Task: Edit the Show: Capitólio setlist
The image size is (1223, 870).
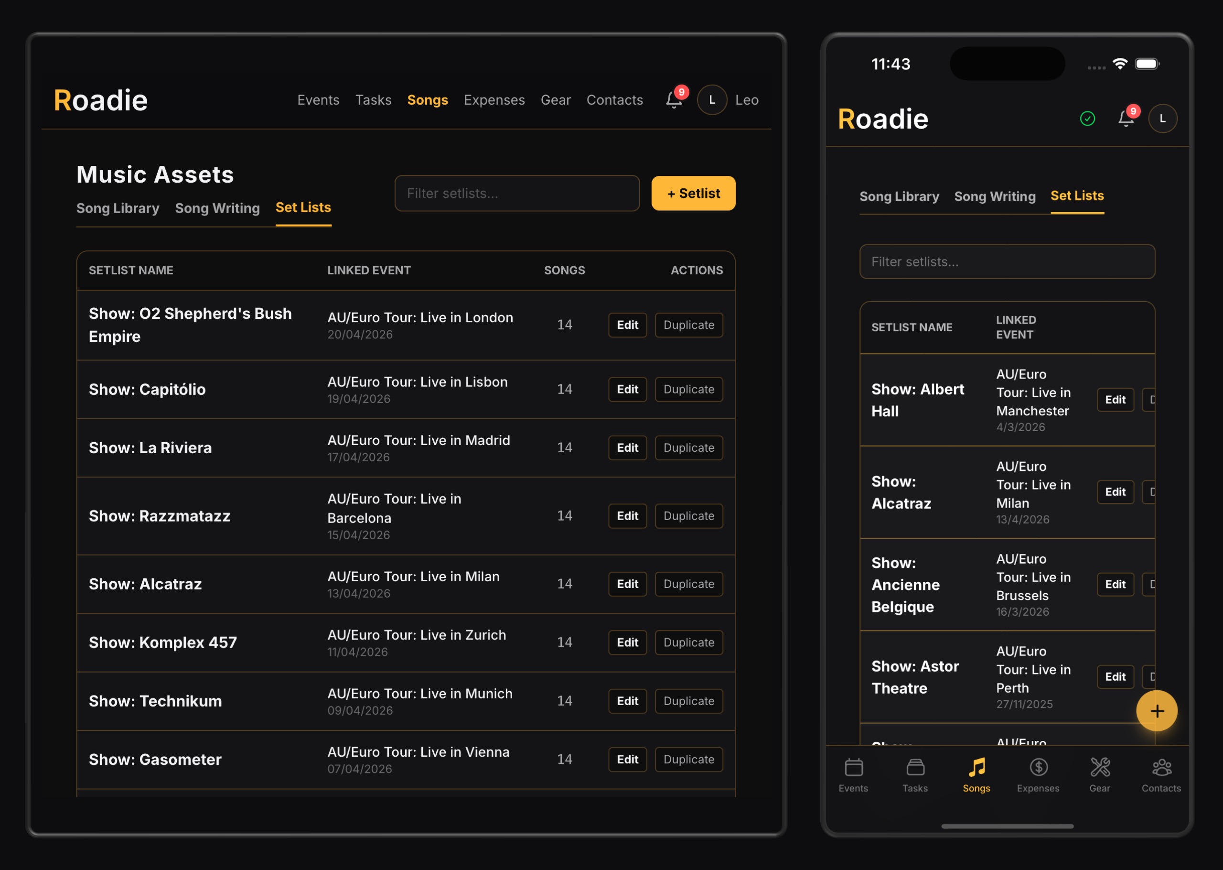Action: point(627,390)
